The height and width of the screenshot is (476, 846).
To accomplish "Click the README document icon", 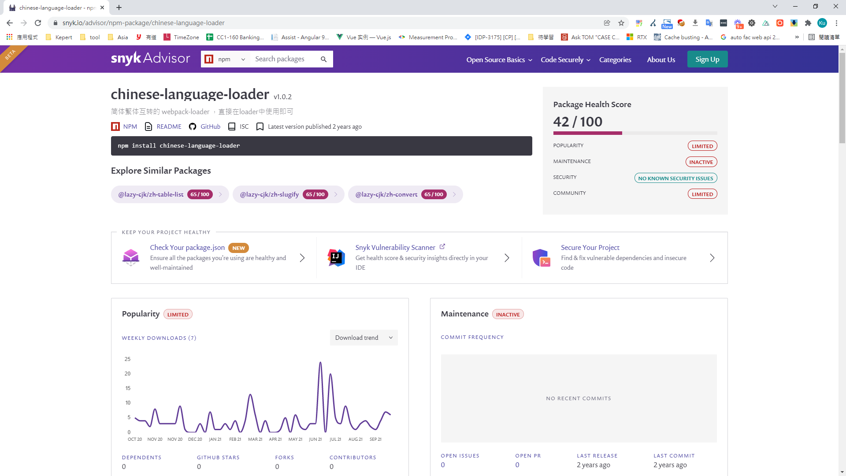I will pos(148,126).
